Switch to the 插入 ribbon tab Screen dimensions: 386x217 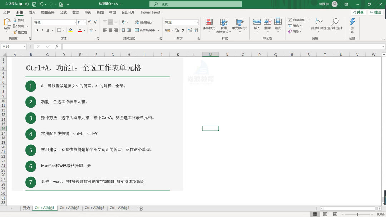click(x=31, y=12)
